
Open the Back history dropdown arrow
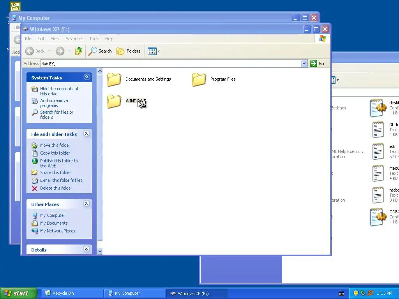[49, 51]
